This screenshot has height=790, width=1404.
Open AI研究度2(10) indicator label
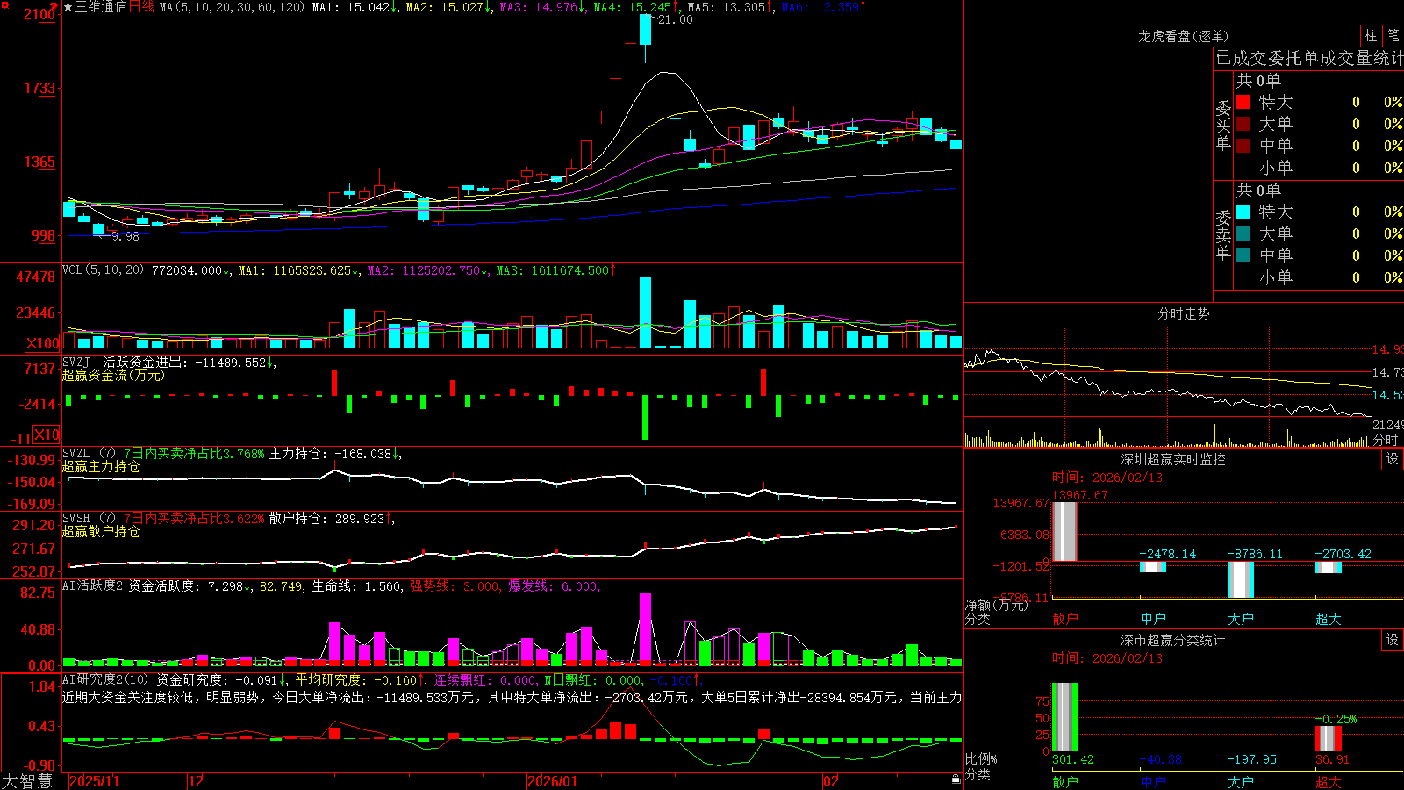coord(105,679)
